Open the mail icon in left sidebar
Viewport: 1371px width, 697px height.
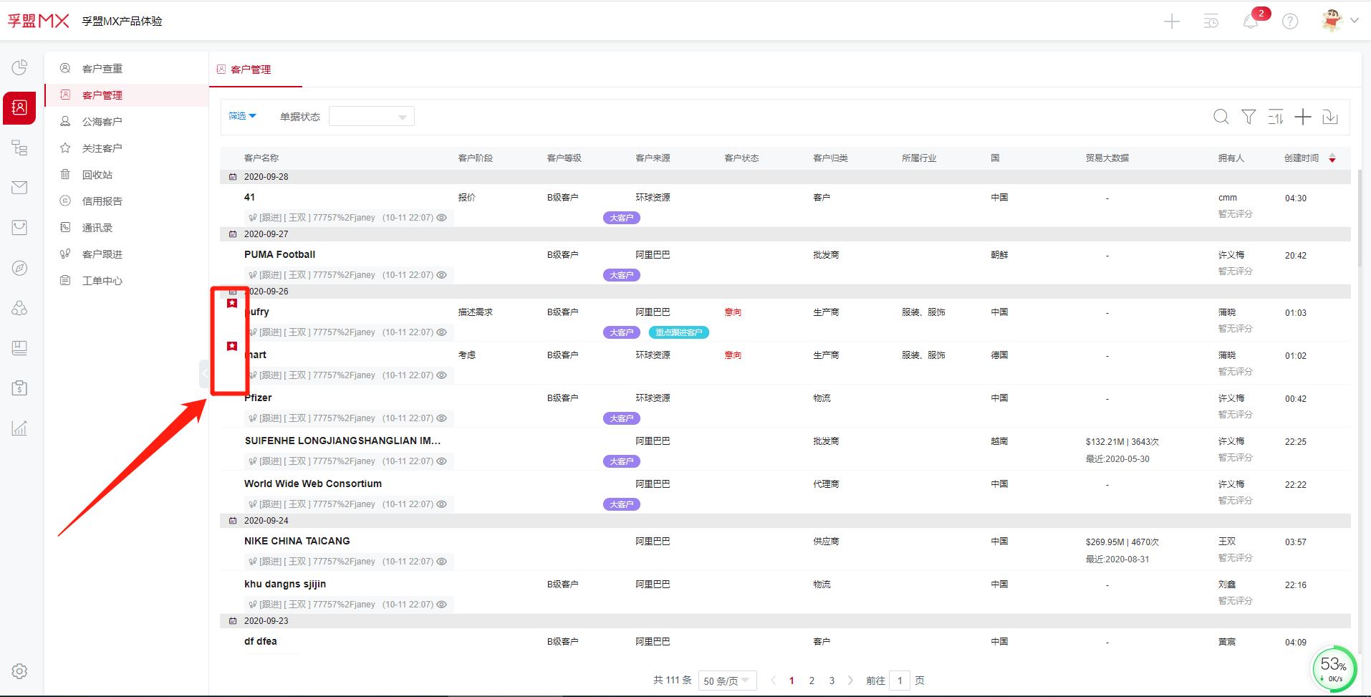click(x=19, y=188)
